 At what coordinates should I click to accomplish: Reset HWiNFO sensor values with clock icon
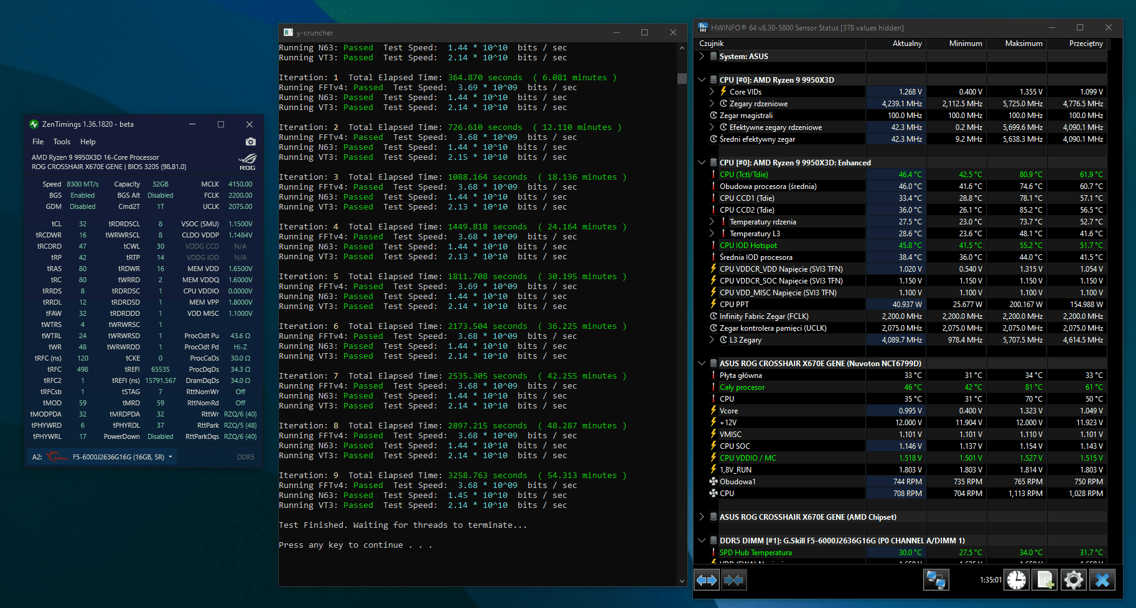[1017, 580]
